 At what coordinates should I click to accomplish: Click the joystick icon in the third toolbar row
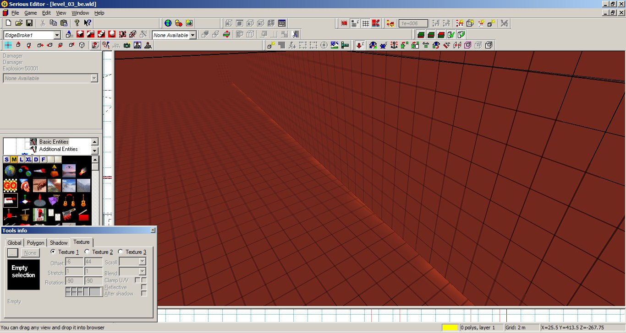tap(148, 45)
